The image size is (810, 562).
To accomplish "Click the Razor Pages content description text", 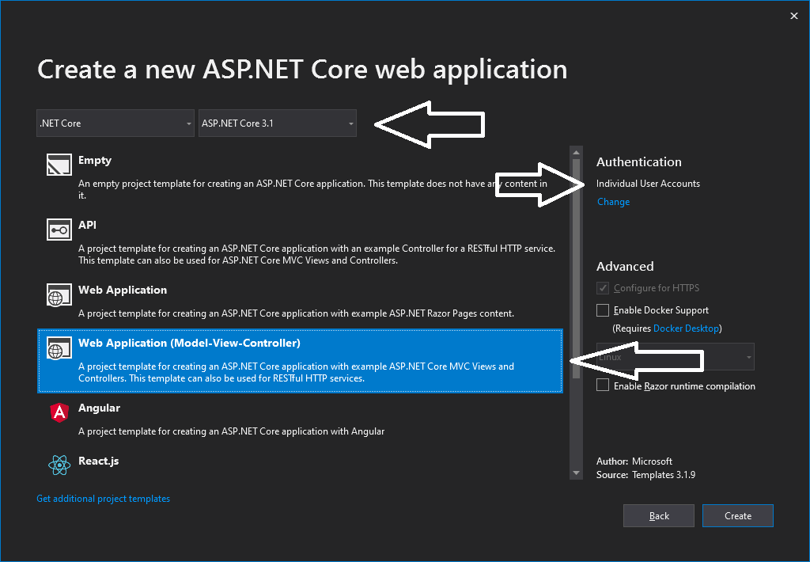I will 296,313.
